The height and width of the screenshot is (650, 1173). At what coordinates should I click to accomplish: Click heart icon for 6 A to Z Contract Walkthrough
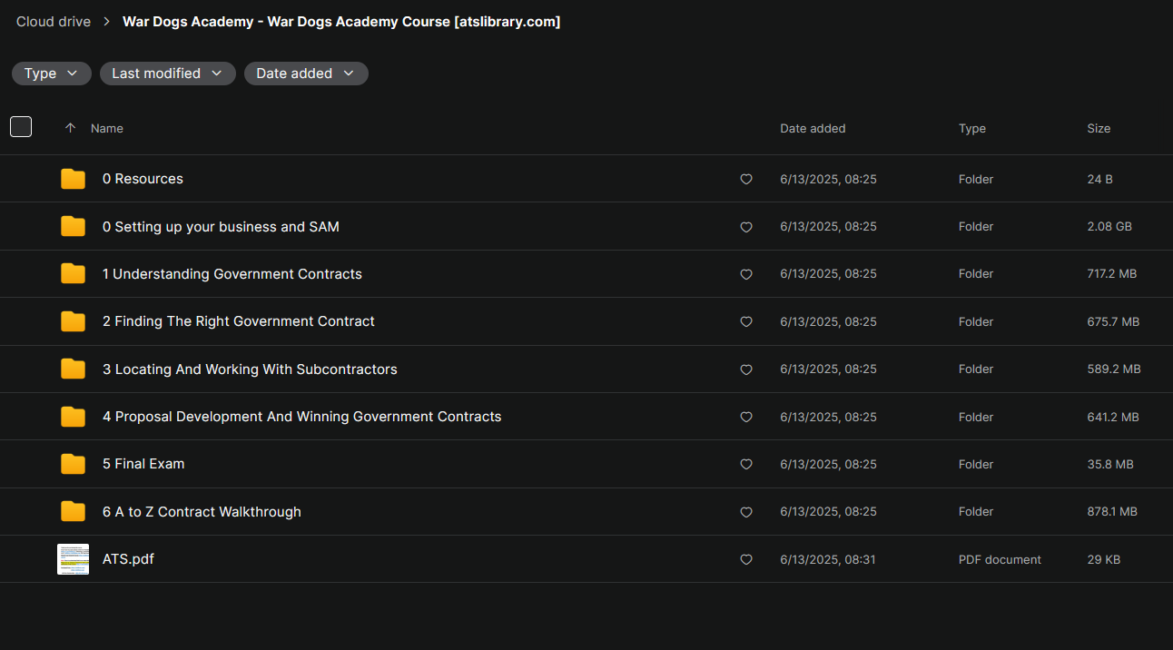tap(746, 512)
